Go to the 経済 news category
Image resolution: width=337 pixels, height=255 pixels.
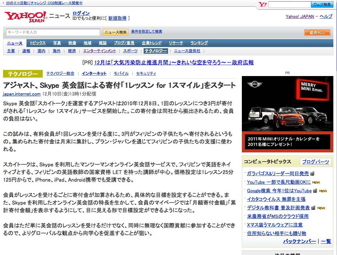tap(72, 51)
